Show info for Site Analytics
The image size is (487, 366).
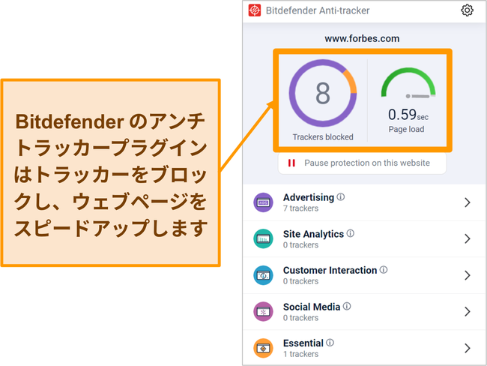[x=351, y=233]
